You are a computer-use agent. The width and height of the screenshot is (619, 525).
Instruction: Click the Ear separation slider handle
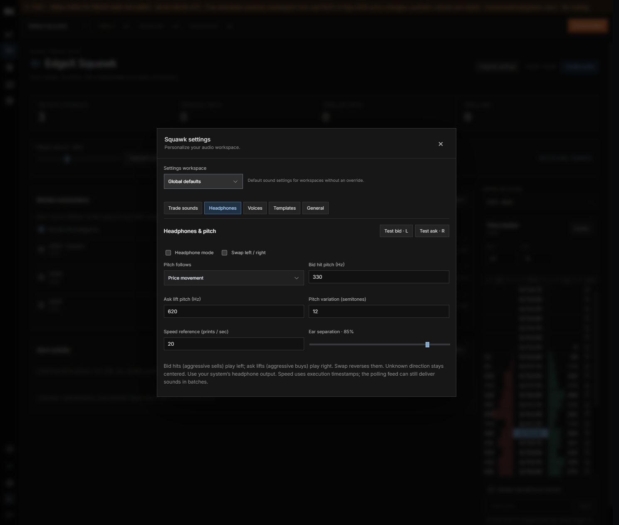click(x=427, y=344)
